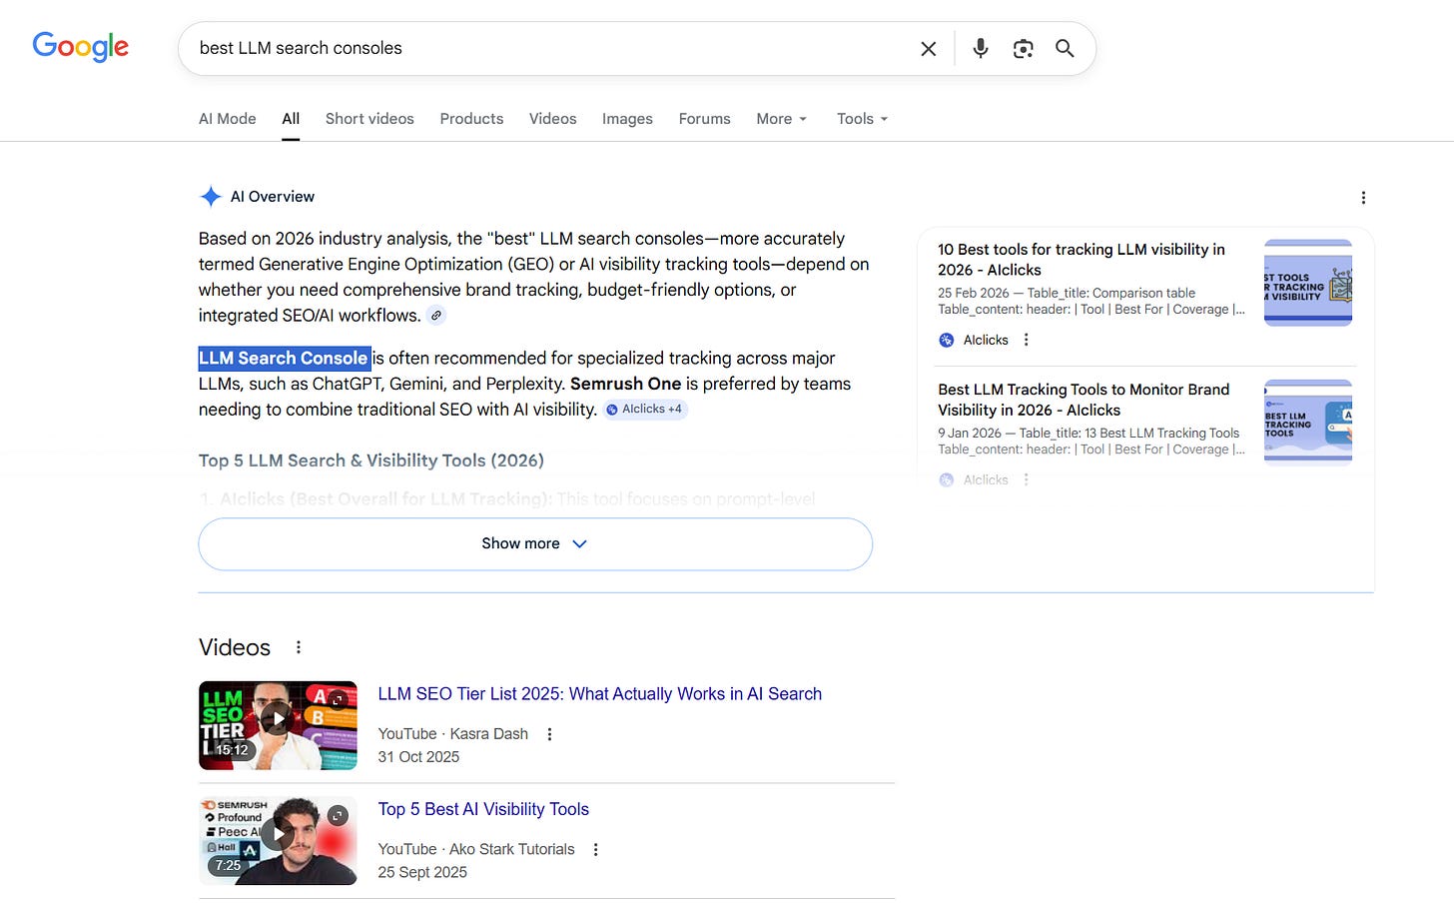The image size is (1454, 904).
Task: Click preview icon on AI Visibility Tools thumbnail
Action: [x=338, y=816]
